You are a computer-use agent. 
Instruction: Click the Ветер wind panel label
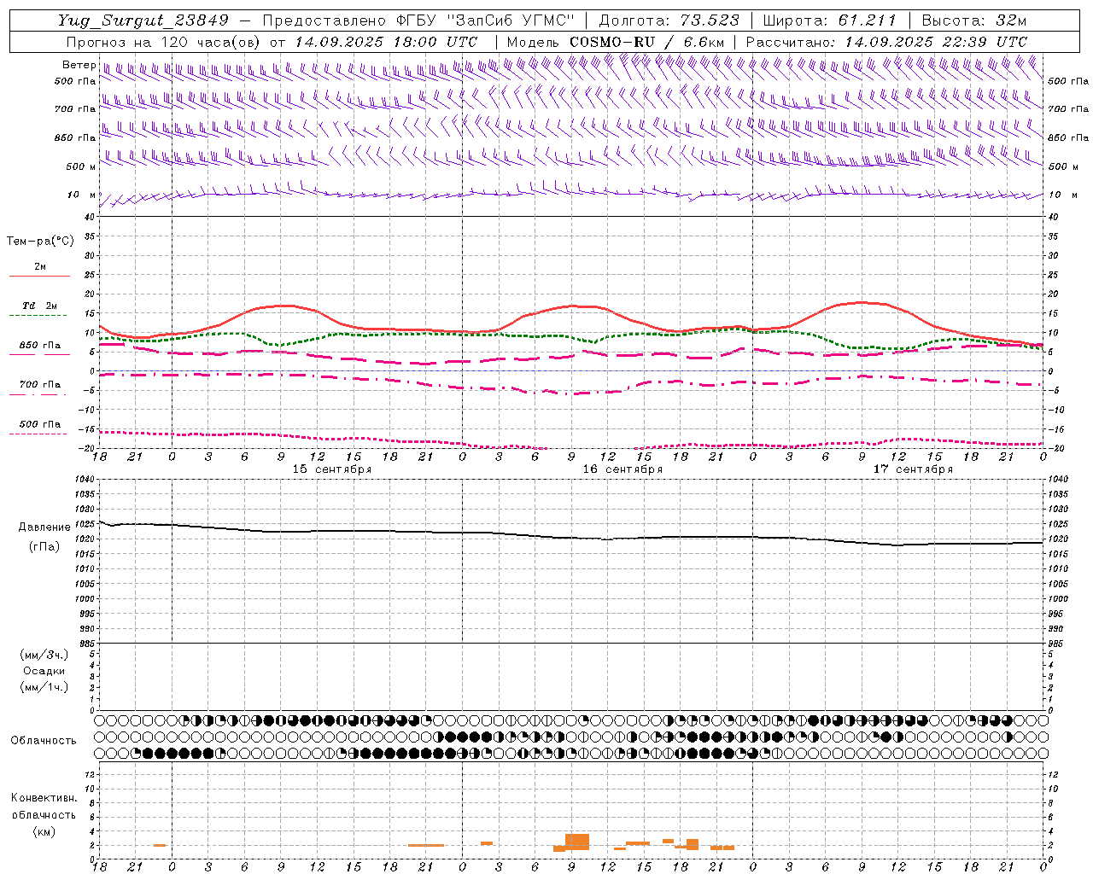[x=79, y=65]
